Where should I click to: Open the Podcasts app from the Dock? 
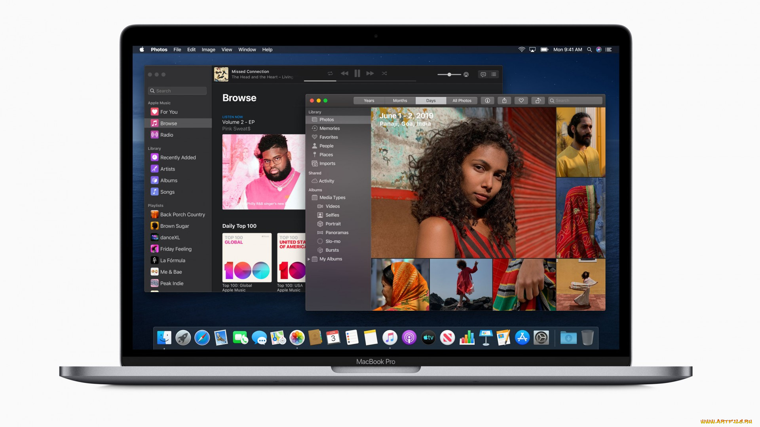409,338
